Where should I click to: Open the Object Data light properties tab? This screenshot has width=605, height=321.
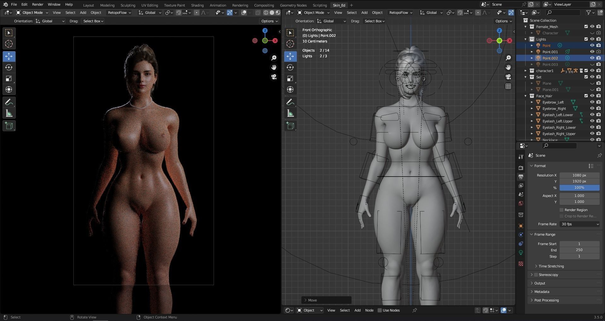point(521,252)
